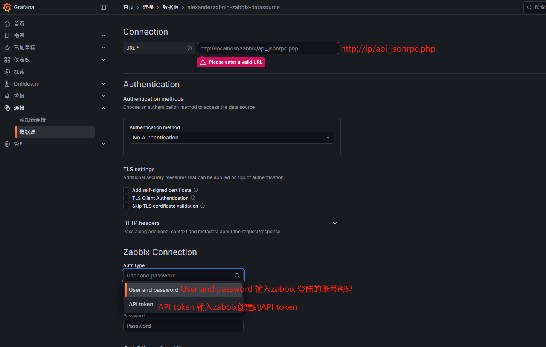546x347 pixels.
Task: Click magnifier icon inside Auth type field
Action: (x=237, y=276)
